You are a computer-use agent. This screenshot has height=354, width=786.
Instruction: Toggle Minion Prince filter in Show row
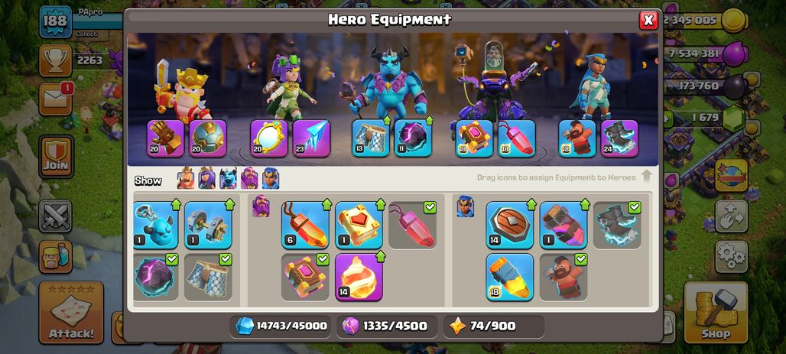(x=228, y=178)
